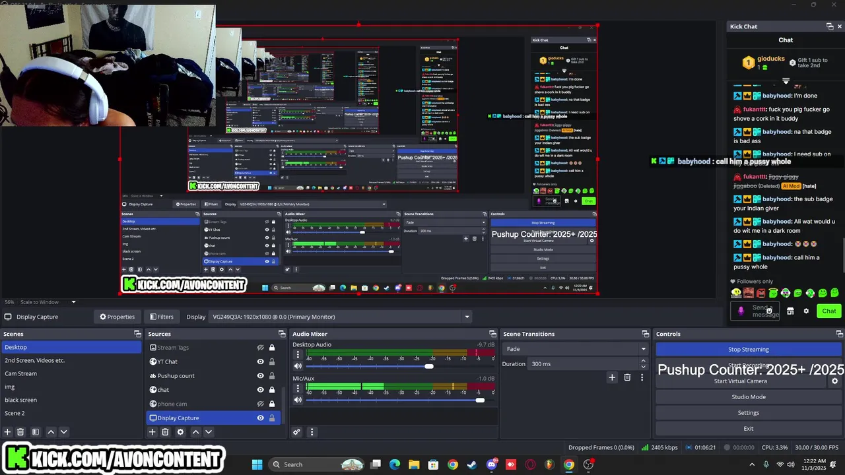Adjust Duration 300 ms stepper arrows
This screenshot has width=845, height=475.
(643, 364)
